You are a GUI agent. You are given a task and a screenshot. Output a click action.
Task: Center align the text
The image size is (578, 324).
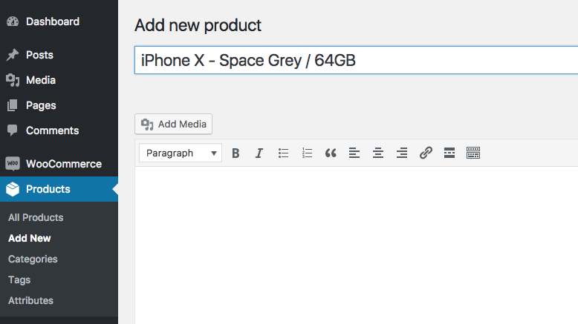(378, 153)
